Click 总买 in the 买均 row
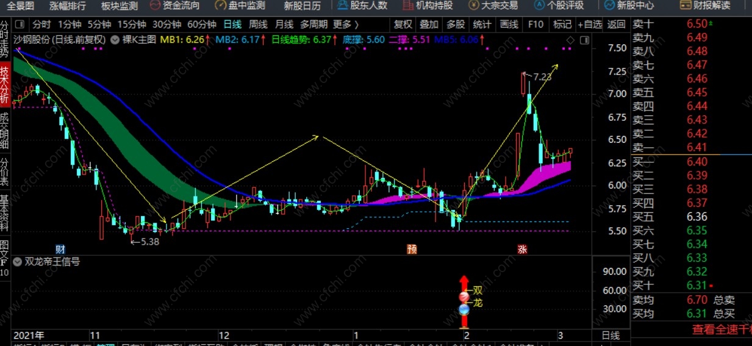The width and height of the screenshot is (752, 346). coord(724,314)
